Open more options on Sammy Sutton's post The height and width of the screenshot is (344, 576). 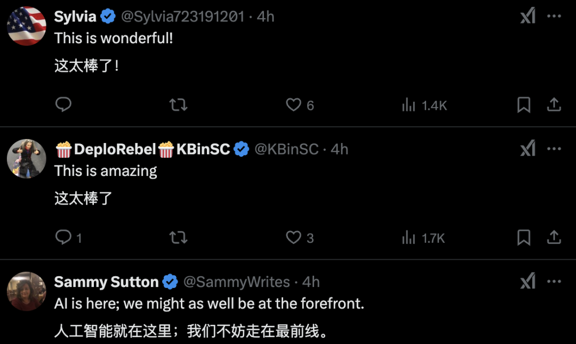coord(555,281)
